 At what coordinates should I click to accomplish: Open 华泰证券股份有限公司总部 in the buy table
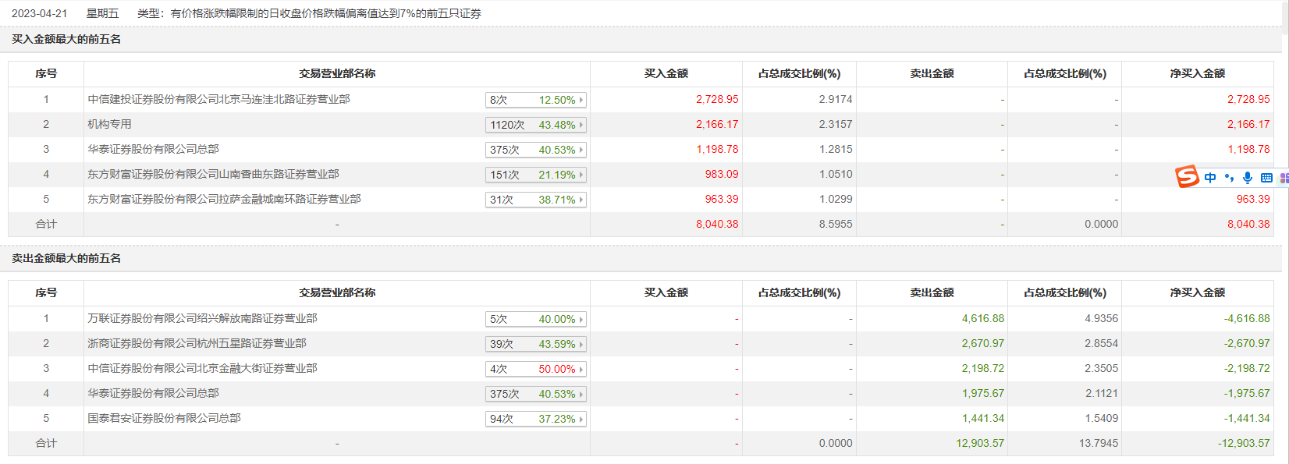(x=153, y=149)
